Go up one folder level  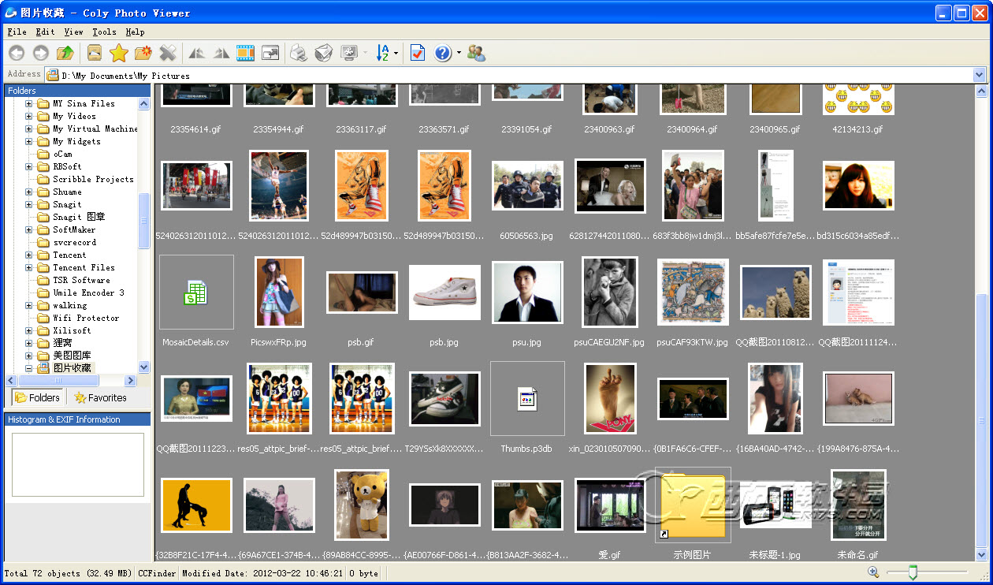coord(65,54)
